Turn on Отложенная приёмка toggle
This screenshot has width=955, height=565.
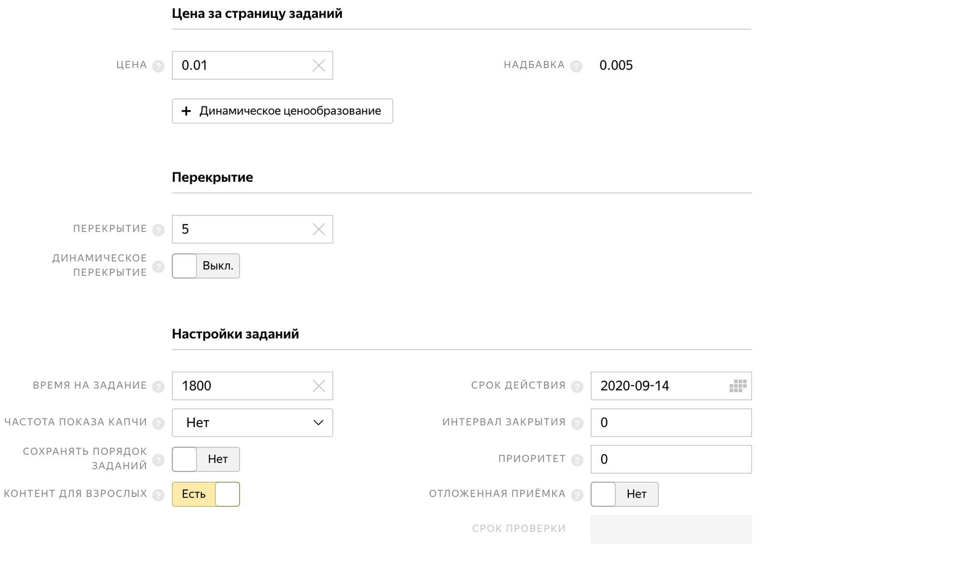[624, 494]
